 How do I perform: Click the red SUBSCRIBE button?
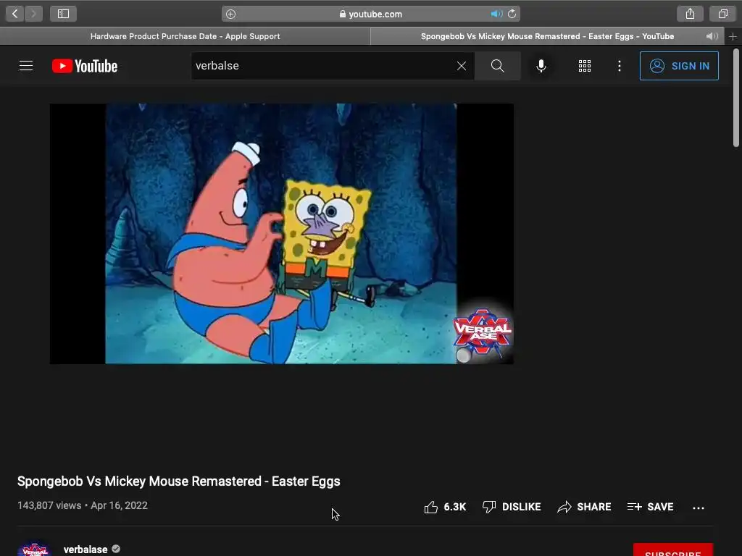pyautogui.click(x=673, y=550)
